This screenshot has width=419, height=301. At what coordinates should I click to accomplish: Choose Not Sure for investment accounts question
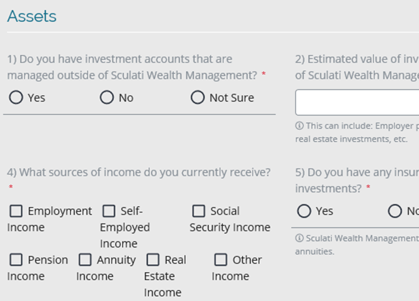point(198,97)
